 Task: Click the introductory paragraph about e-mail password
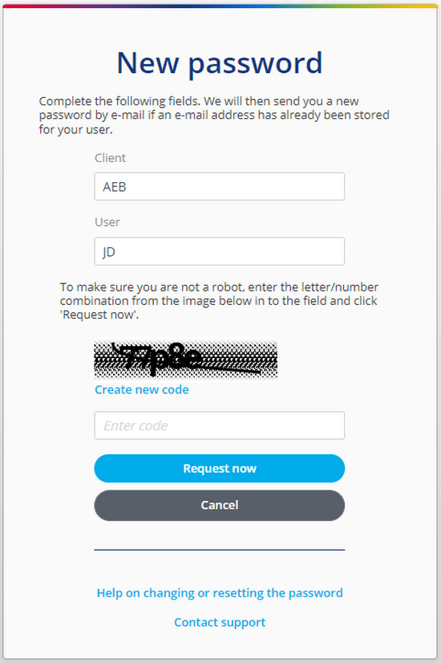(x=214, y=115)
